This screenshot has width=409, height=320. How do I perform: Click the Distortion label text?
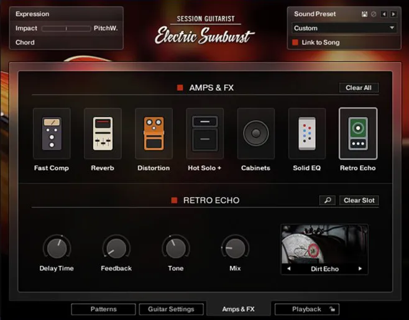(154, 168)
